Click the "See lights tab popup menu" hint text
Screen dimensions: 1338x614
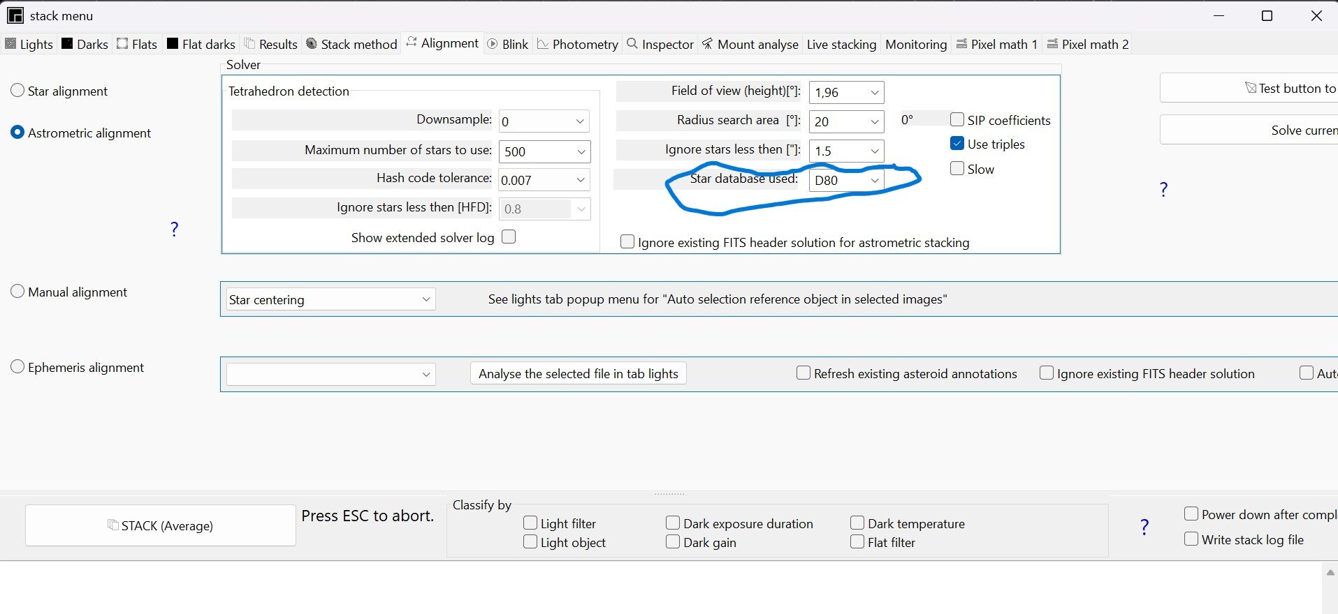click(x=718, y=299)
